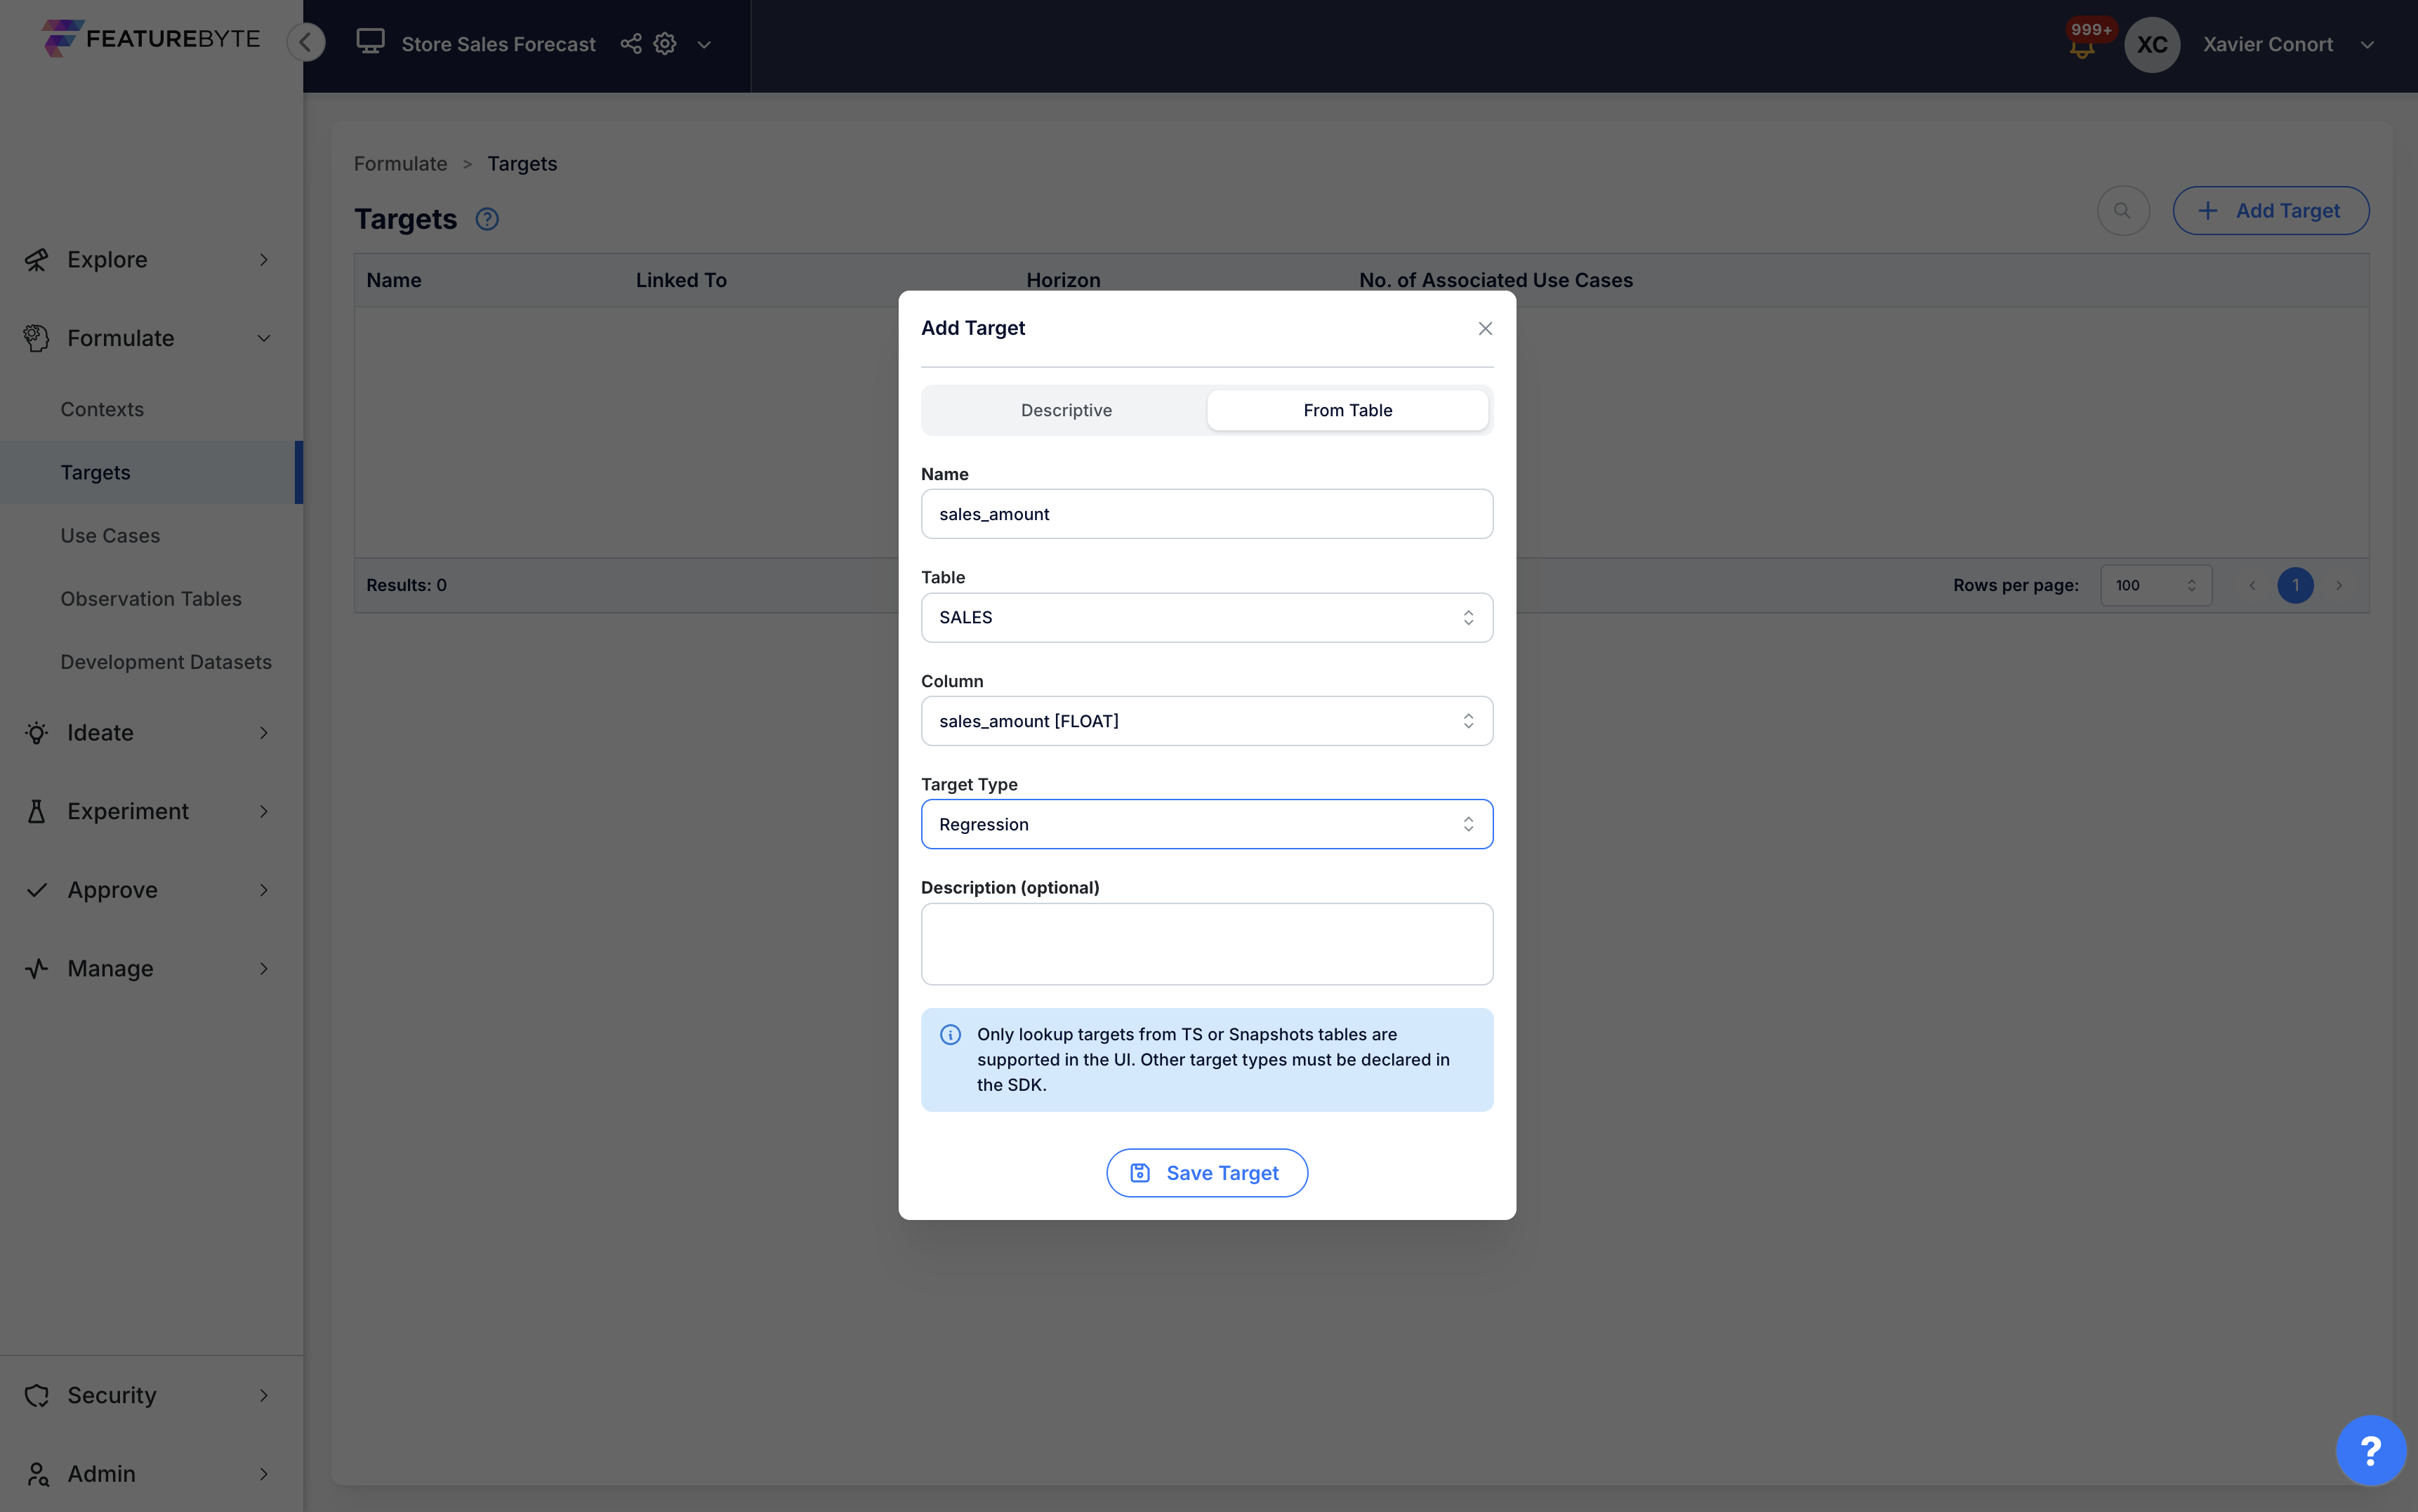Click the search magnifier icon
The width and height of the screenshot is (2418, 1512).
coord(2122,211)
